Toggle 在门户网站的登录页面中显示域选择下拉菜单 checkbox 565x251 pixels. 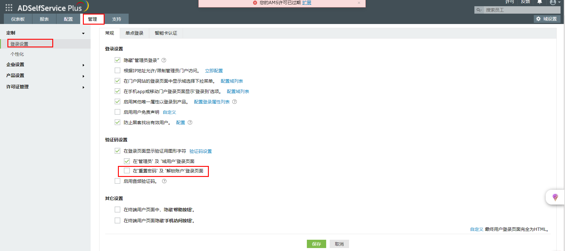[118, 81]
